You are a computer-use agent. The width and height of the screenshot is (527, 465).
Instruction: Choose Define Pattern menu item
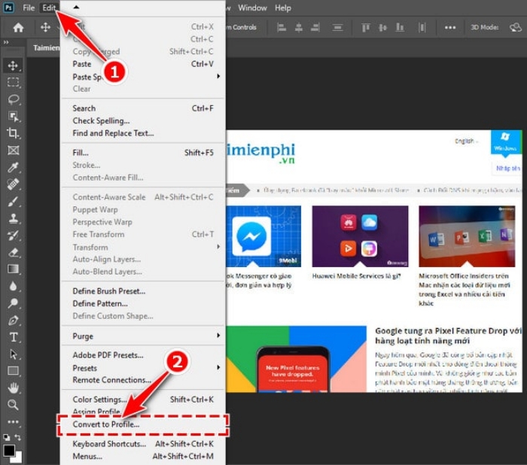coord(143,303)
